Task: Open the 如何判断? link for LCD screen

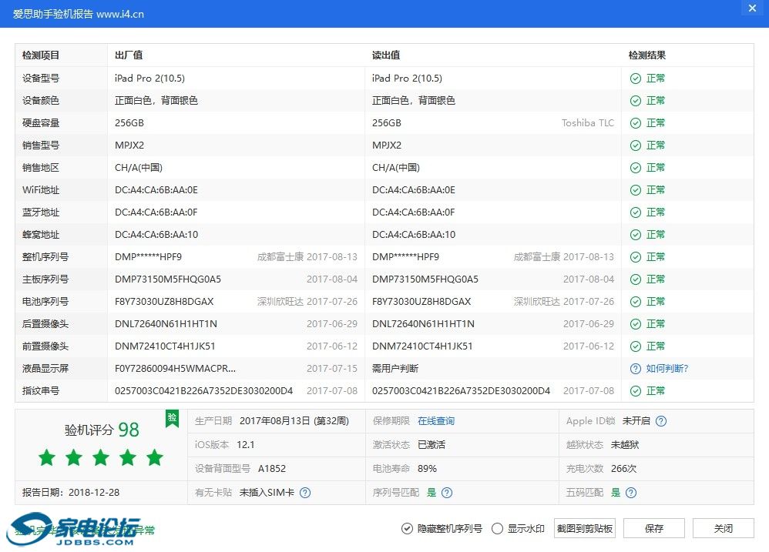Action: (x=667, y=369)
